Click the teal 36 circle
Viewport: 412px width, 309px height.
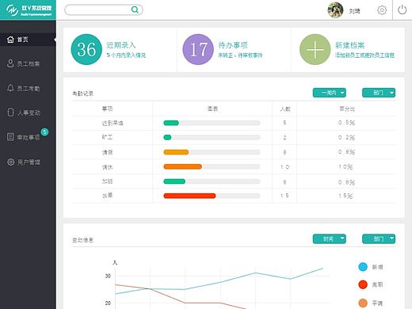[86, 49]
